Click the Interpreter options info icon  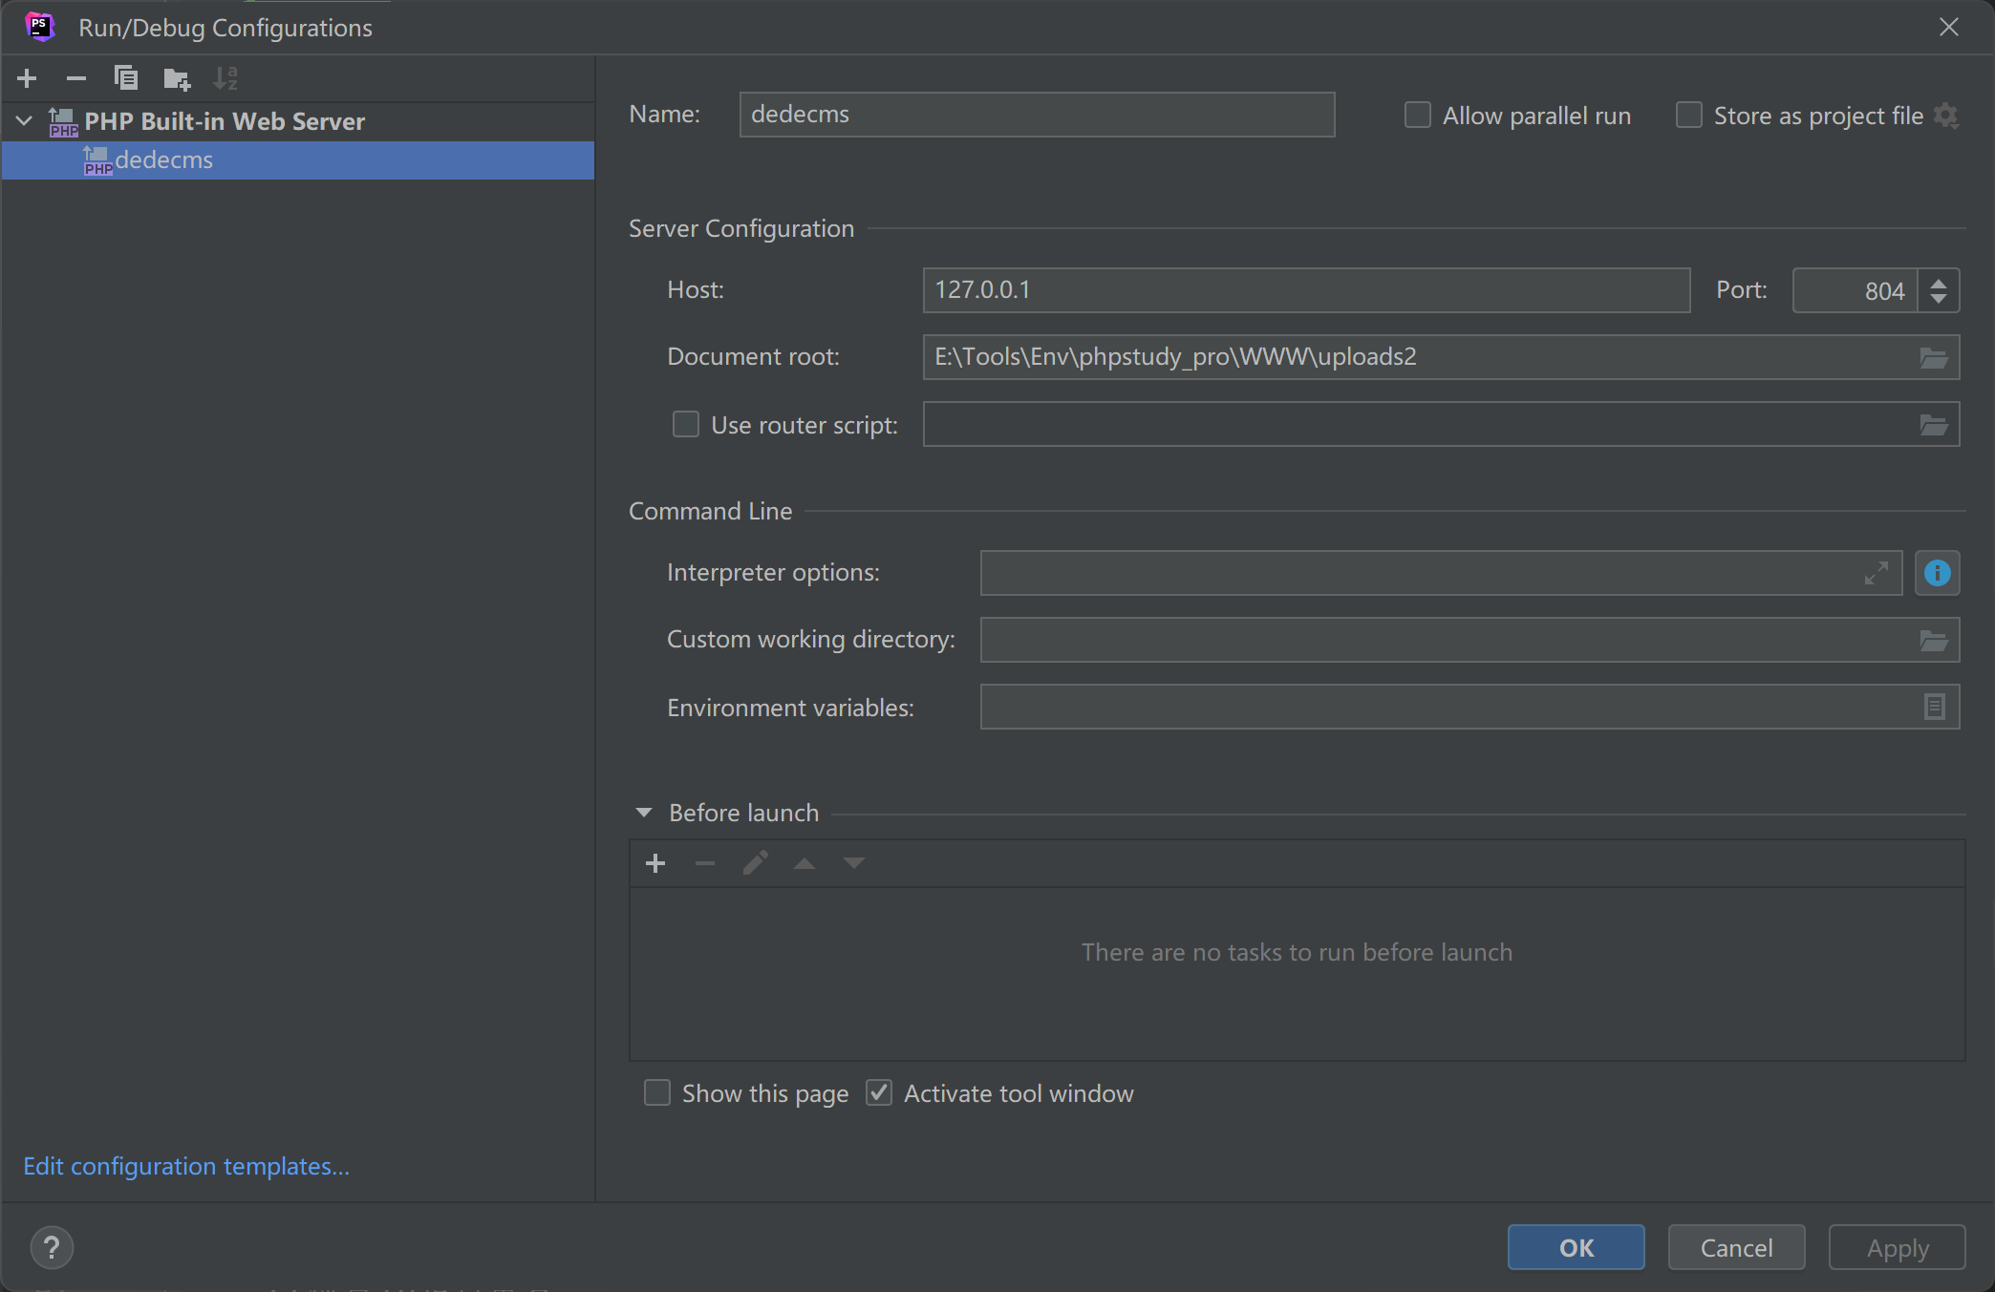click(x=1937, y=573)
